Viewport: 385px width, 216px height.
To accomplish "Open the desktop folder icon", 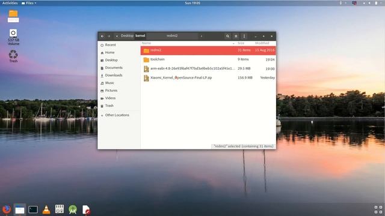I will pyautogui.click(x=13, y=16).
